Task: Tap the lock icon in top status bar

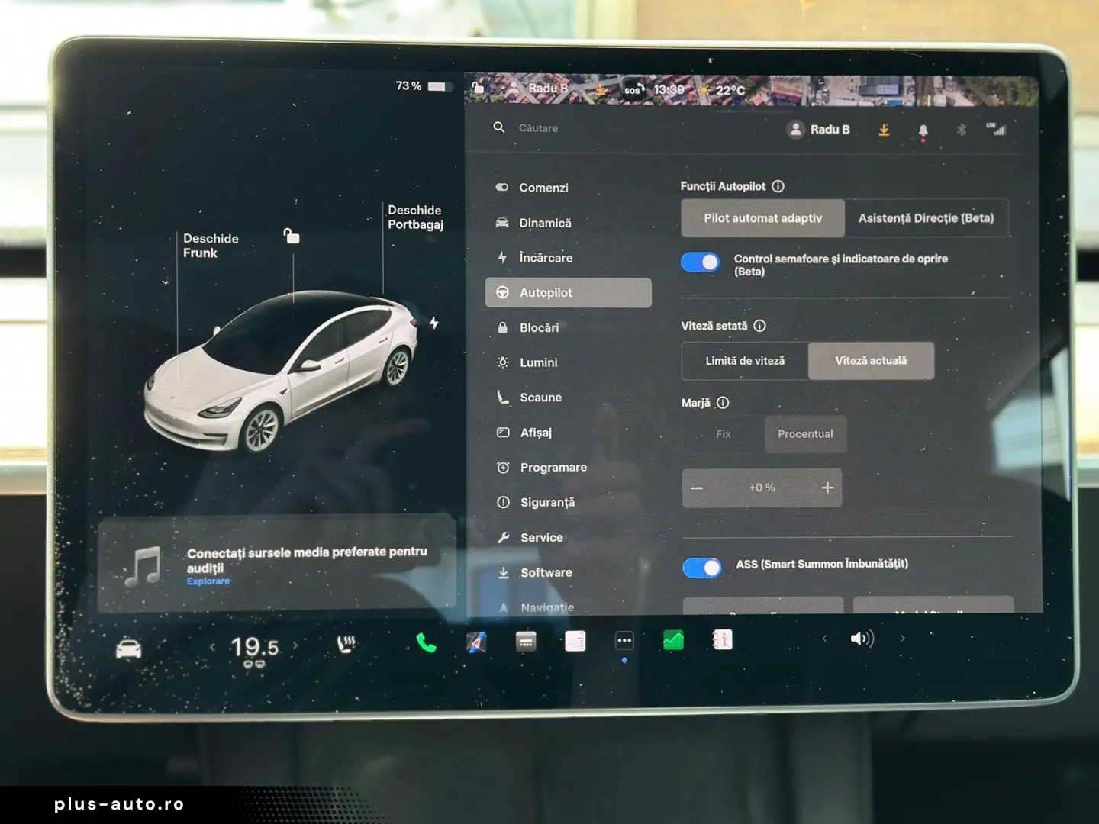Action: point(478,88)
